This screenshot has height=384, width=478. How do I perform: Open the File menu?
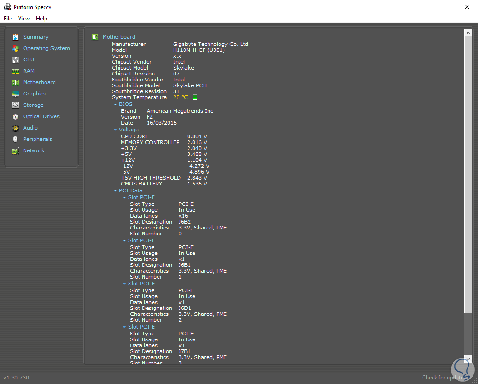pos(8,19)
